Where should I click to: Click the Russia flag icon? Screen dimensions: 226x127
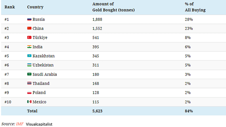[x=29, y=19]
